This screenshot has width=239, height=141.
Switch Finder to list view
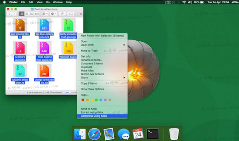coord(27,14)
